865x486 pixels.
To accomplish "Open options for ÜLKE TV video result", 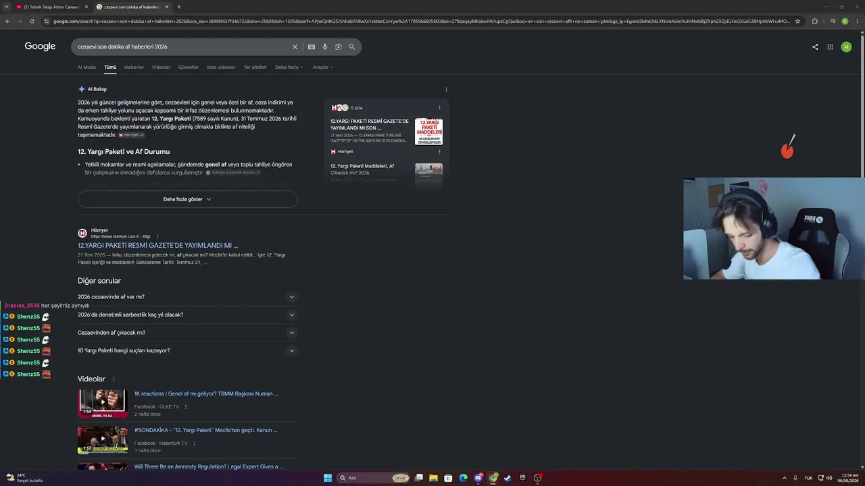I will (186, 407).
